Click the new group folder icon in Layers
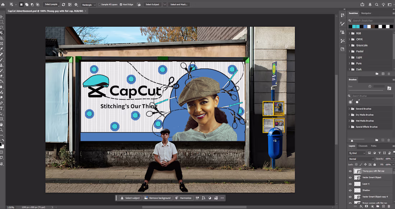The image size is (395, 209). coord(378,206)
